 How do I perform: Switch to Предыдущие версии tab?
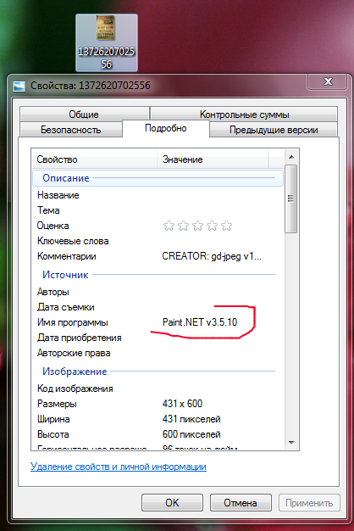coord(274,130)
